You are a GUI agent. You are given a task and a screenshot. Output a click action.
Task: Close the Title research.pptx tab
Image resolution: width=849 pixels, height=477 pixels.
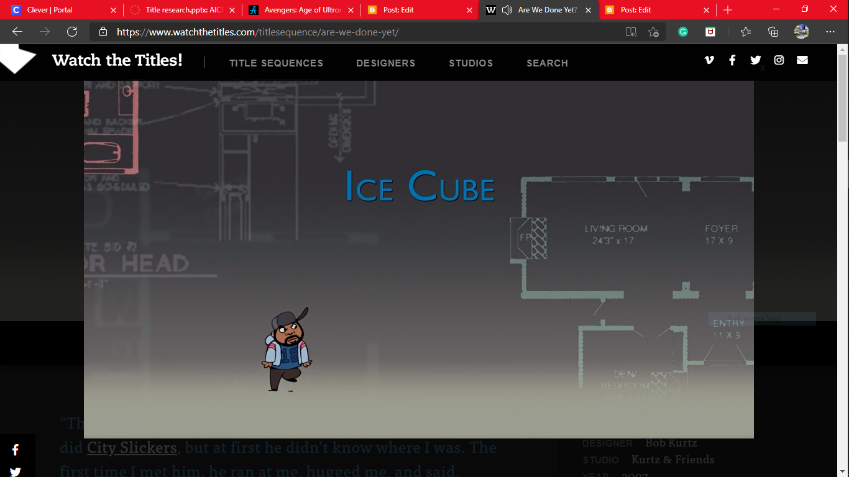232,10
